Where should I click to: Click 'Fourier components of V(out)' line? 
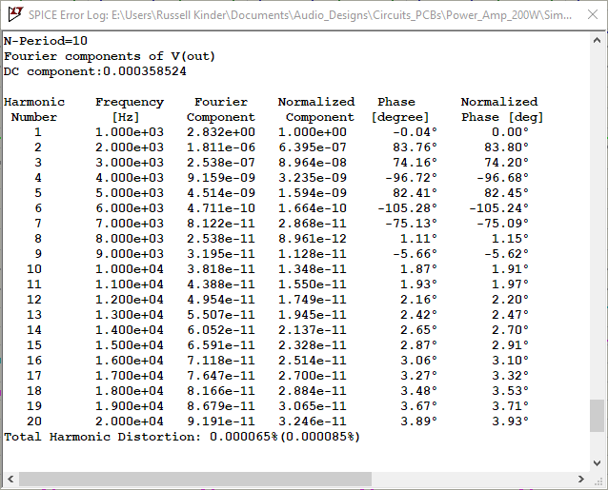(x=110, y=56)
